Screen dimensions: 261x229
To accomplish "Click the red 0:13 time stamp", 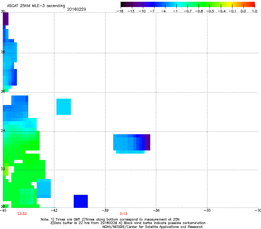I will coord(123,214).
